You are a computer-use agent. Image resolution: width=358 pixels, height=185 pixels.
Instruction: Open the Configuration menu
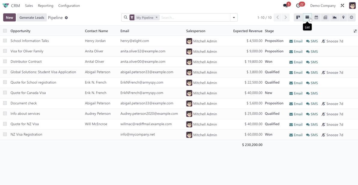pyautogui.click(x=69, y=6)
